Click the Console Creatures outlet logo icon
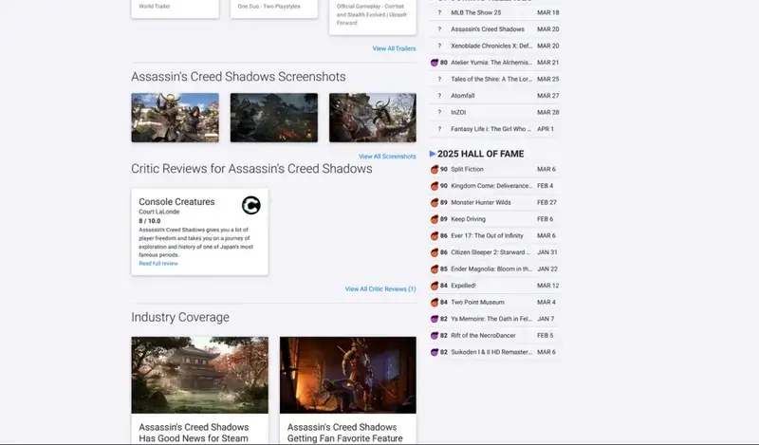759x445 pixels. (250, 205)
